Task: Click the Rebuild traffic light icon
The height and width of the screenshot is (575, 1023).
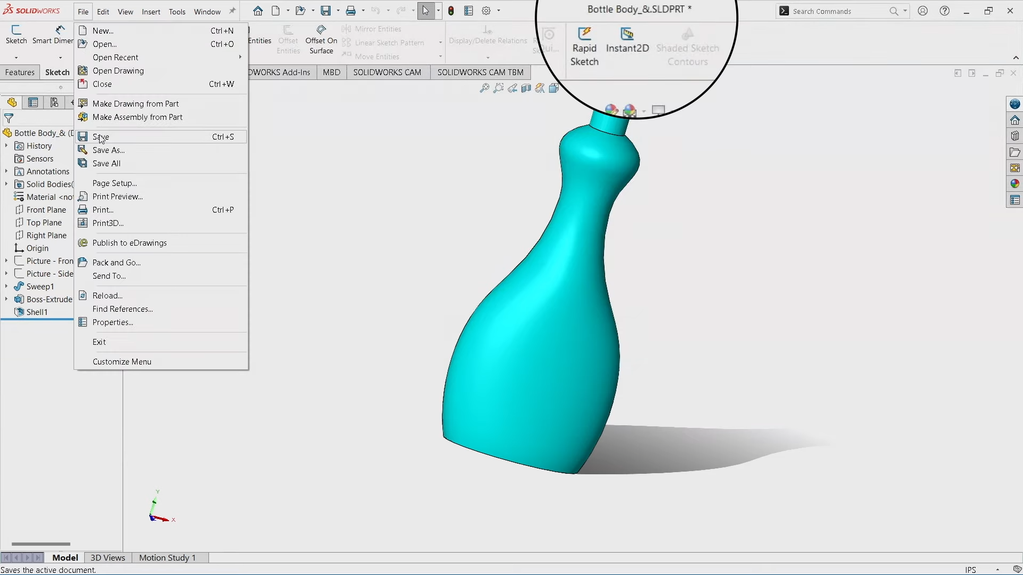Action: (451, 11)
